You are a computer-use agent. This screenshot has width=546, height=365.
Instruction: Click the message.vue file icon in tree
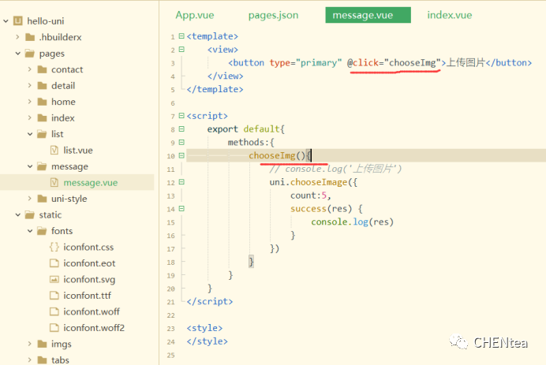54,182
